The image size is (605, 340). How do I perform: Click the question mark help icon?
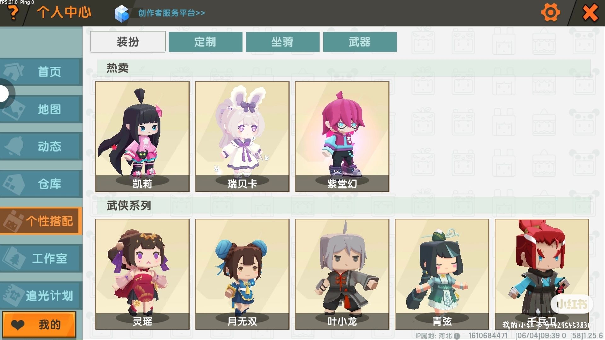pyautogui.click(x=13, y=13)
